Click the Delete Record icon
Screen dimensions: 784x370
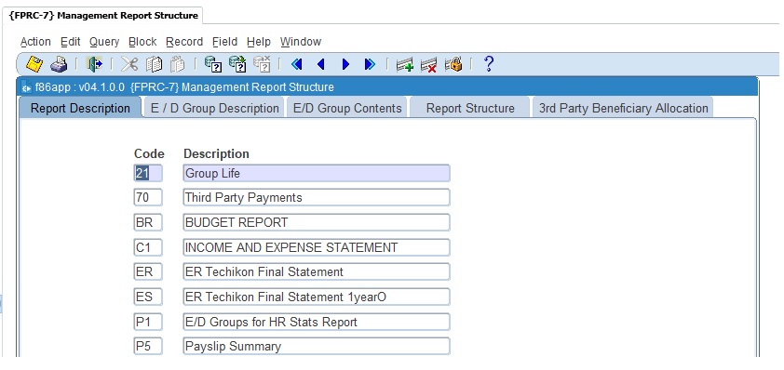(429, 64)
